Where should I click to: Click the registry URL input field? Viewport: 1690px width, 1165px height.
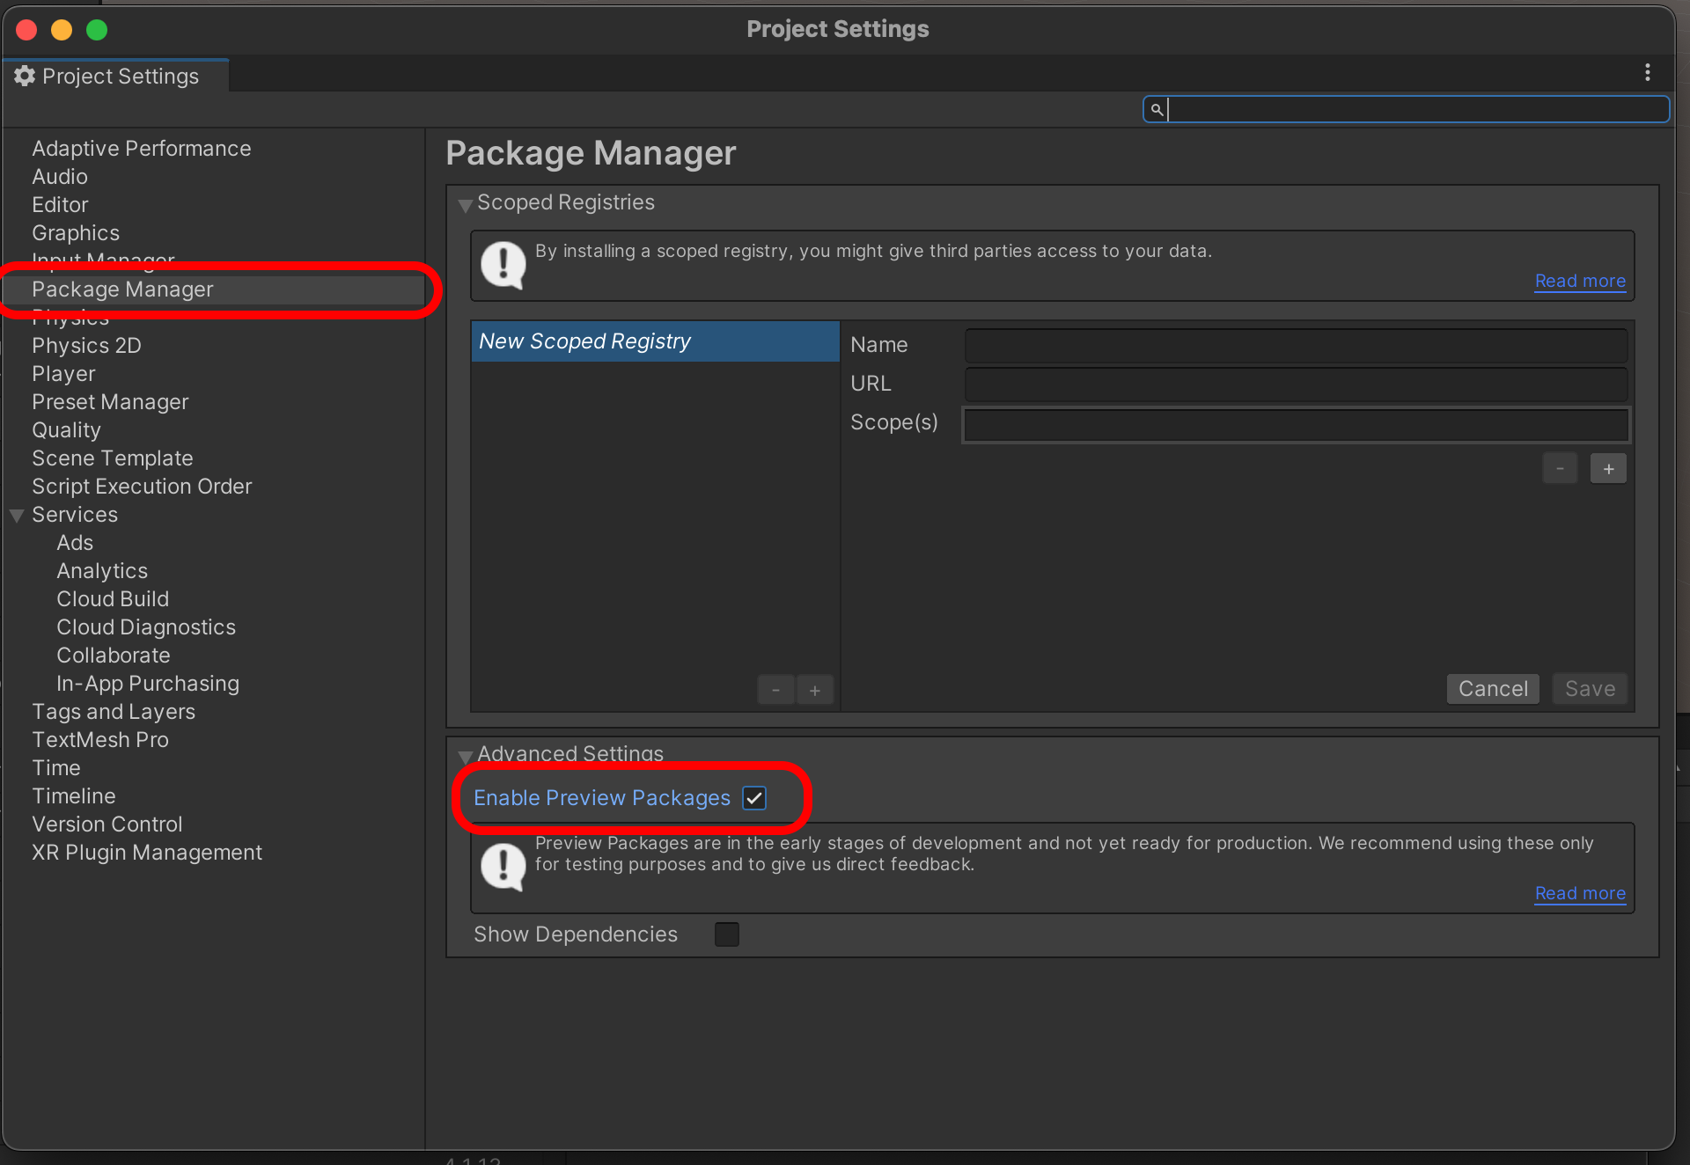click(1295, 384)
